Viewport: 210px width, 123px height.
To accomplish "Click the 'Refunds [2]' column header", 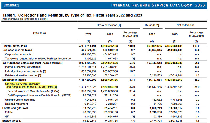I will pos(152,25).
